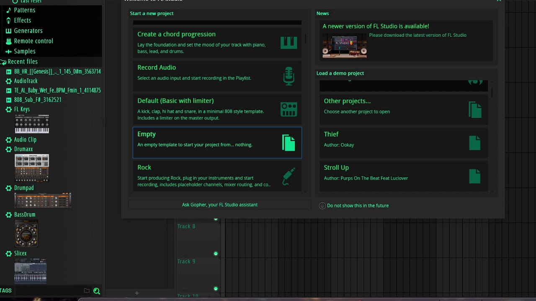
Task: Load the Thief demo project
Action: pyautogui.click(x=404, y=143)
